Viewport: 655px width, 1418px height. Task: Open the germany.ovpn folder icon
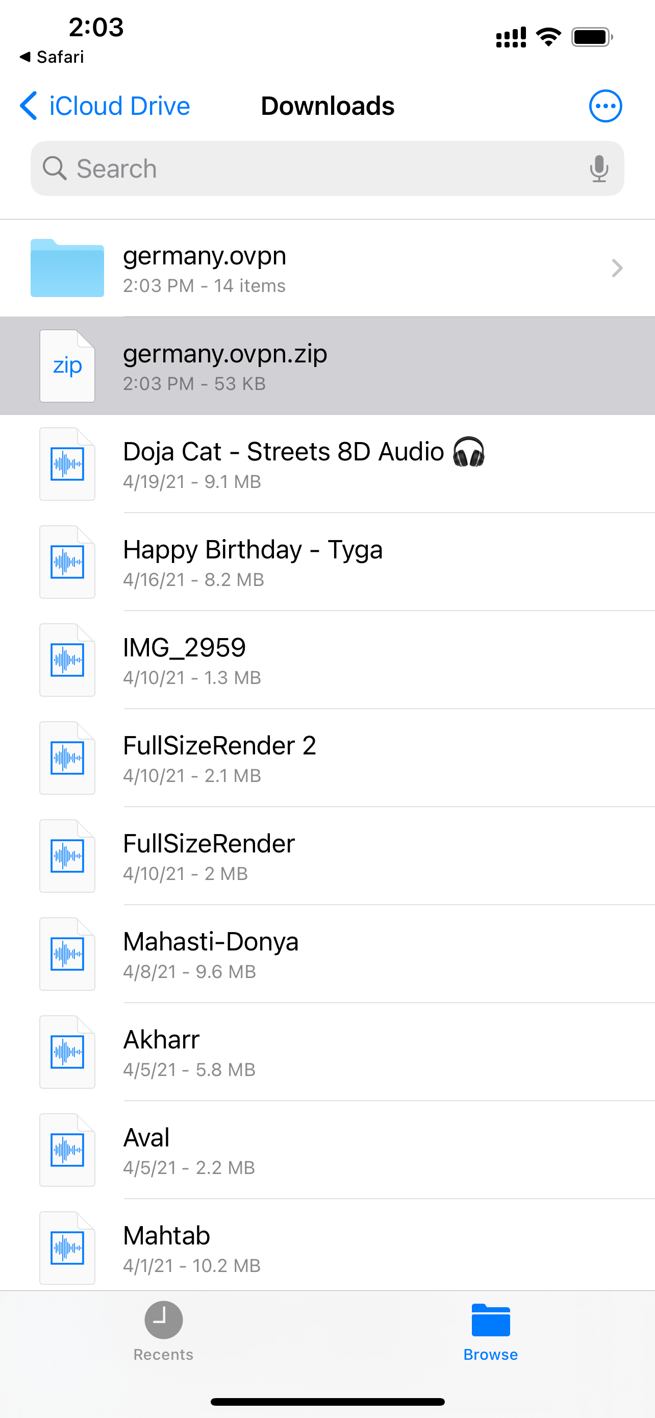pos(67,268)
